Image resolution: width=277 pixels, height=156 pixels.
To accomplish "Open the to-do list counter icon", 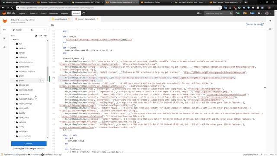I will click(252, 13).
